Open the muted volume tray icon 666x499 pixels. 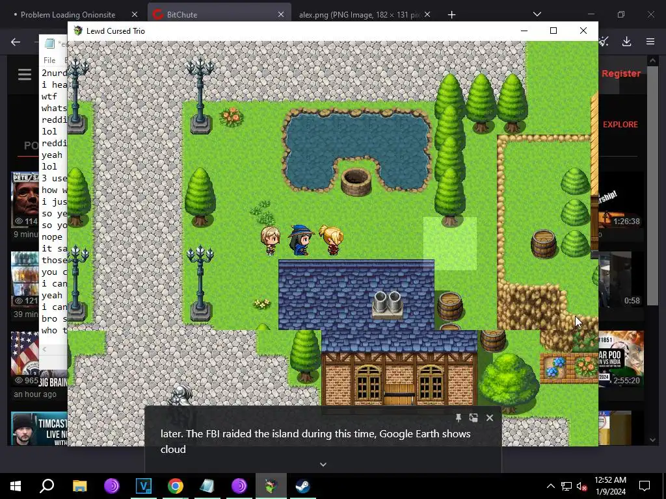[582, 486]
